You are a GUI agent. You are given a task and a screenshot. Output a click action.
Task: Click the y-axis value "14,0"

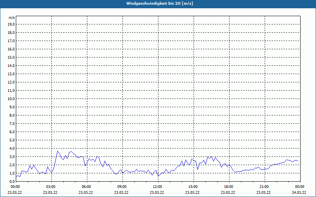tap(12, 65)
